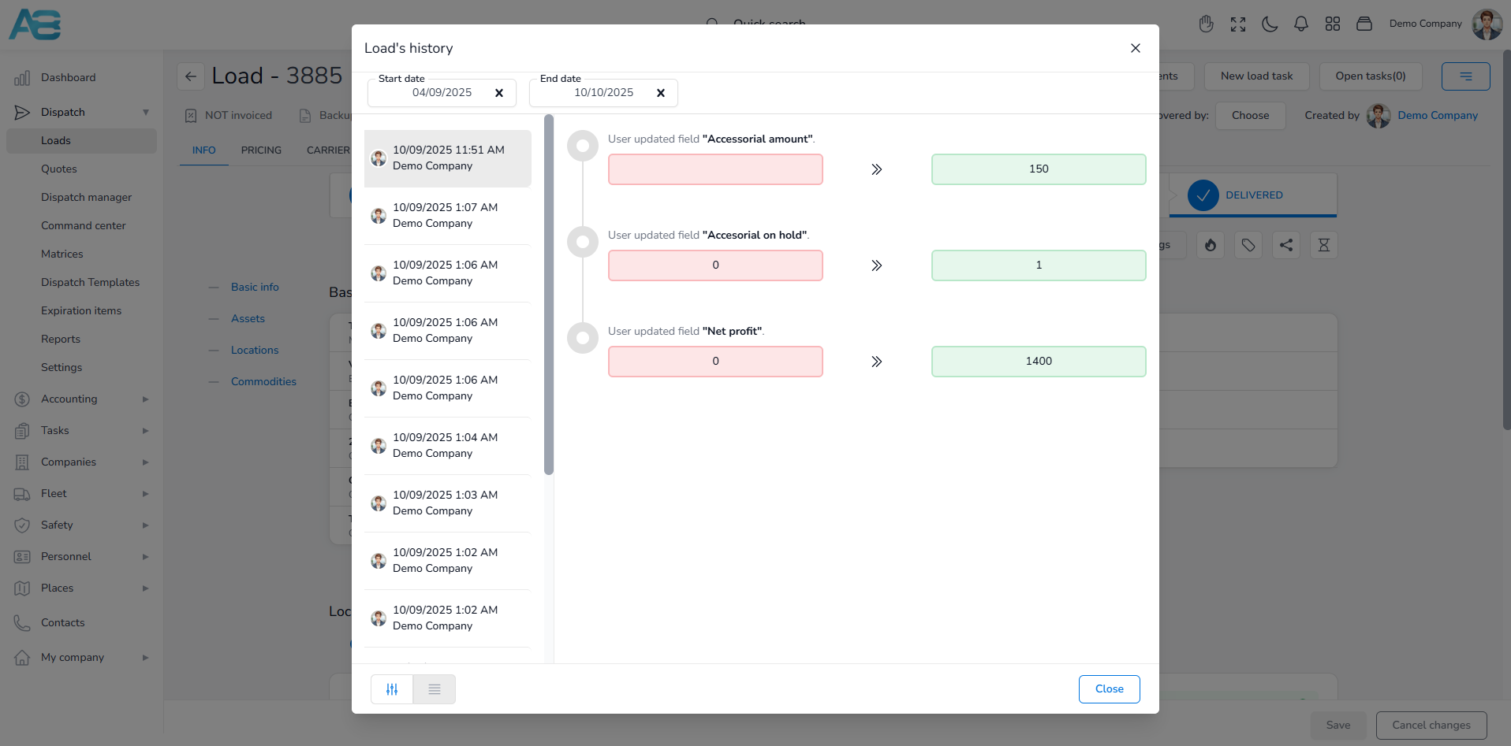This screenshot has width=1511, height=746.
Task: Click the history list scrollbar
Action: tap(549, 295)
